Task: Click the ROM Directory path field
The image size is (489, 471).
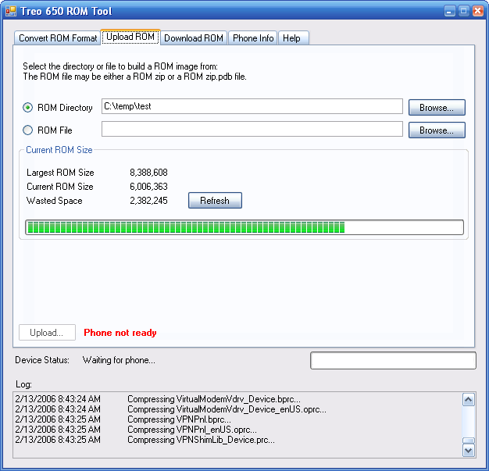Action: (252, 106)
